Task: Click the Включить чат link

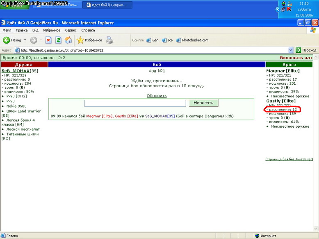Action: 296,58
